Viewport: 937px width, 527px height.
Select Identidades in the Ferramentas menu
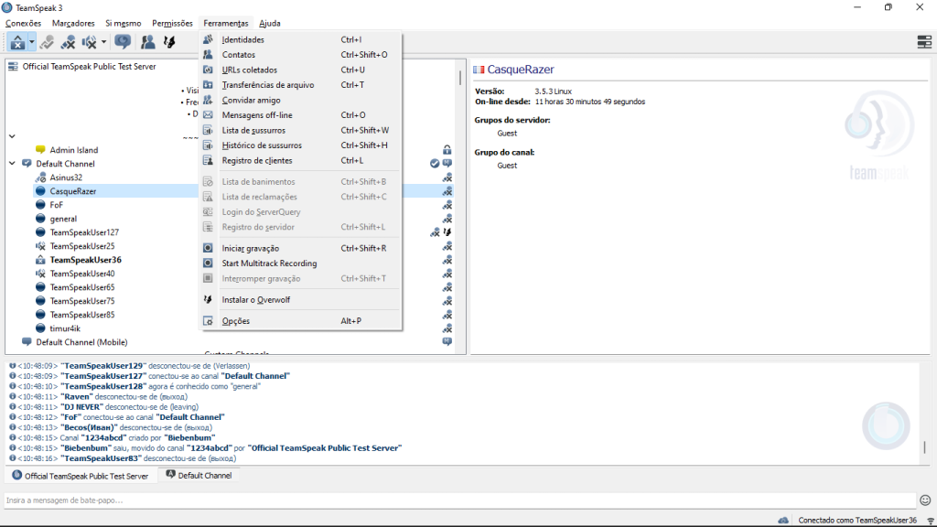coord(242,40)
